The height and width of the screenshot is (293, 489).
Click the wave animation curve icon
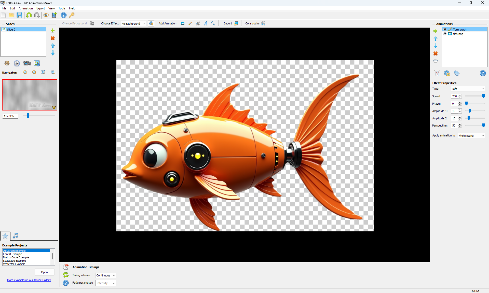tap(213, 23)
